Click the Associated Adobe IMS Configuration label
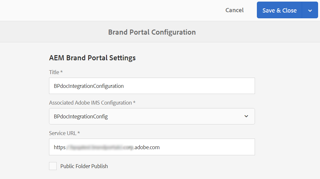This screenshot has height=179, width=320. 90,103
